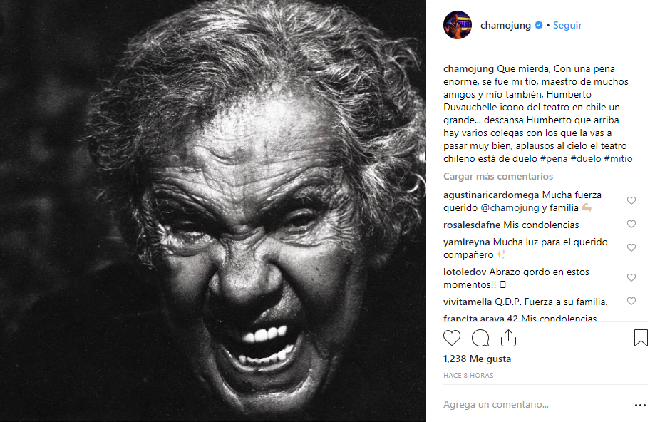
Task: Open chamojung's profile picture
Action: (x=458, y=25)
